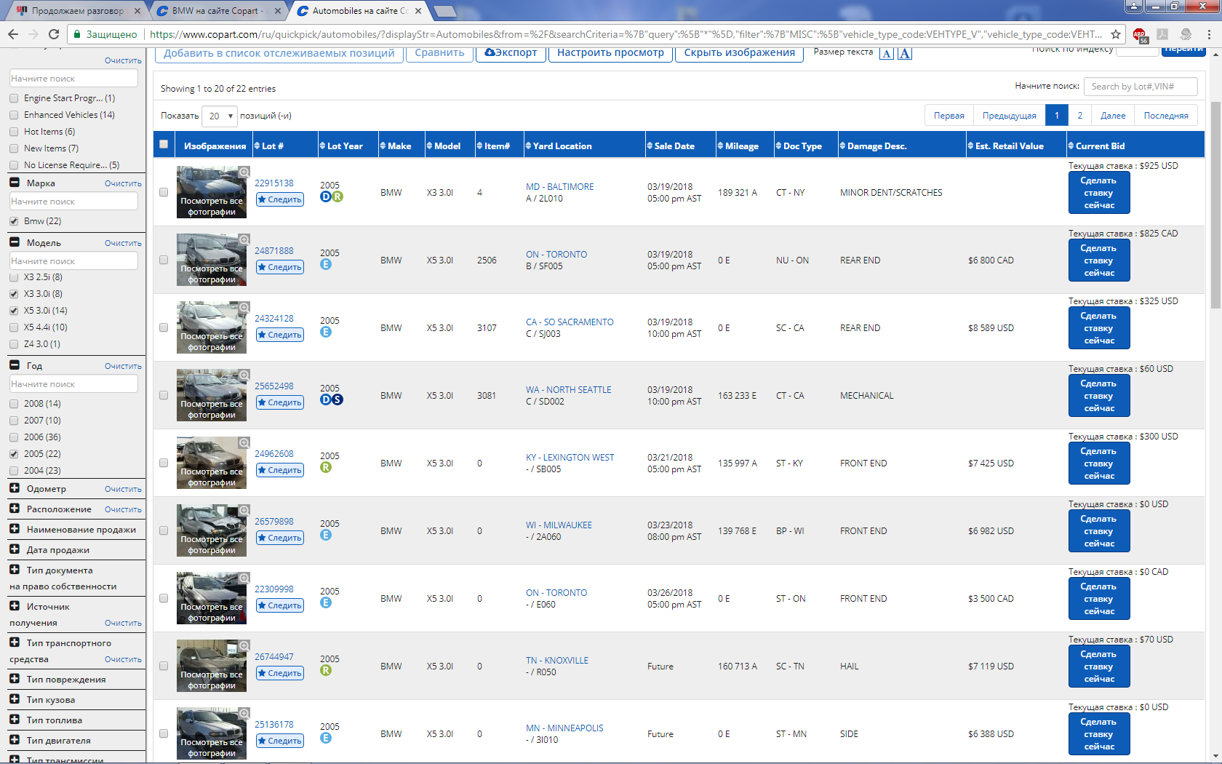The width and height of the screenshot is (1222, 764).
Task: Click the R badge icon for lot 24962608
Action: (326, 467)
